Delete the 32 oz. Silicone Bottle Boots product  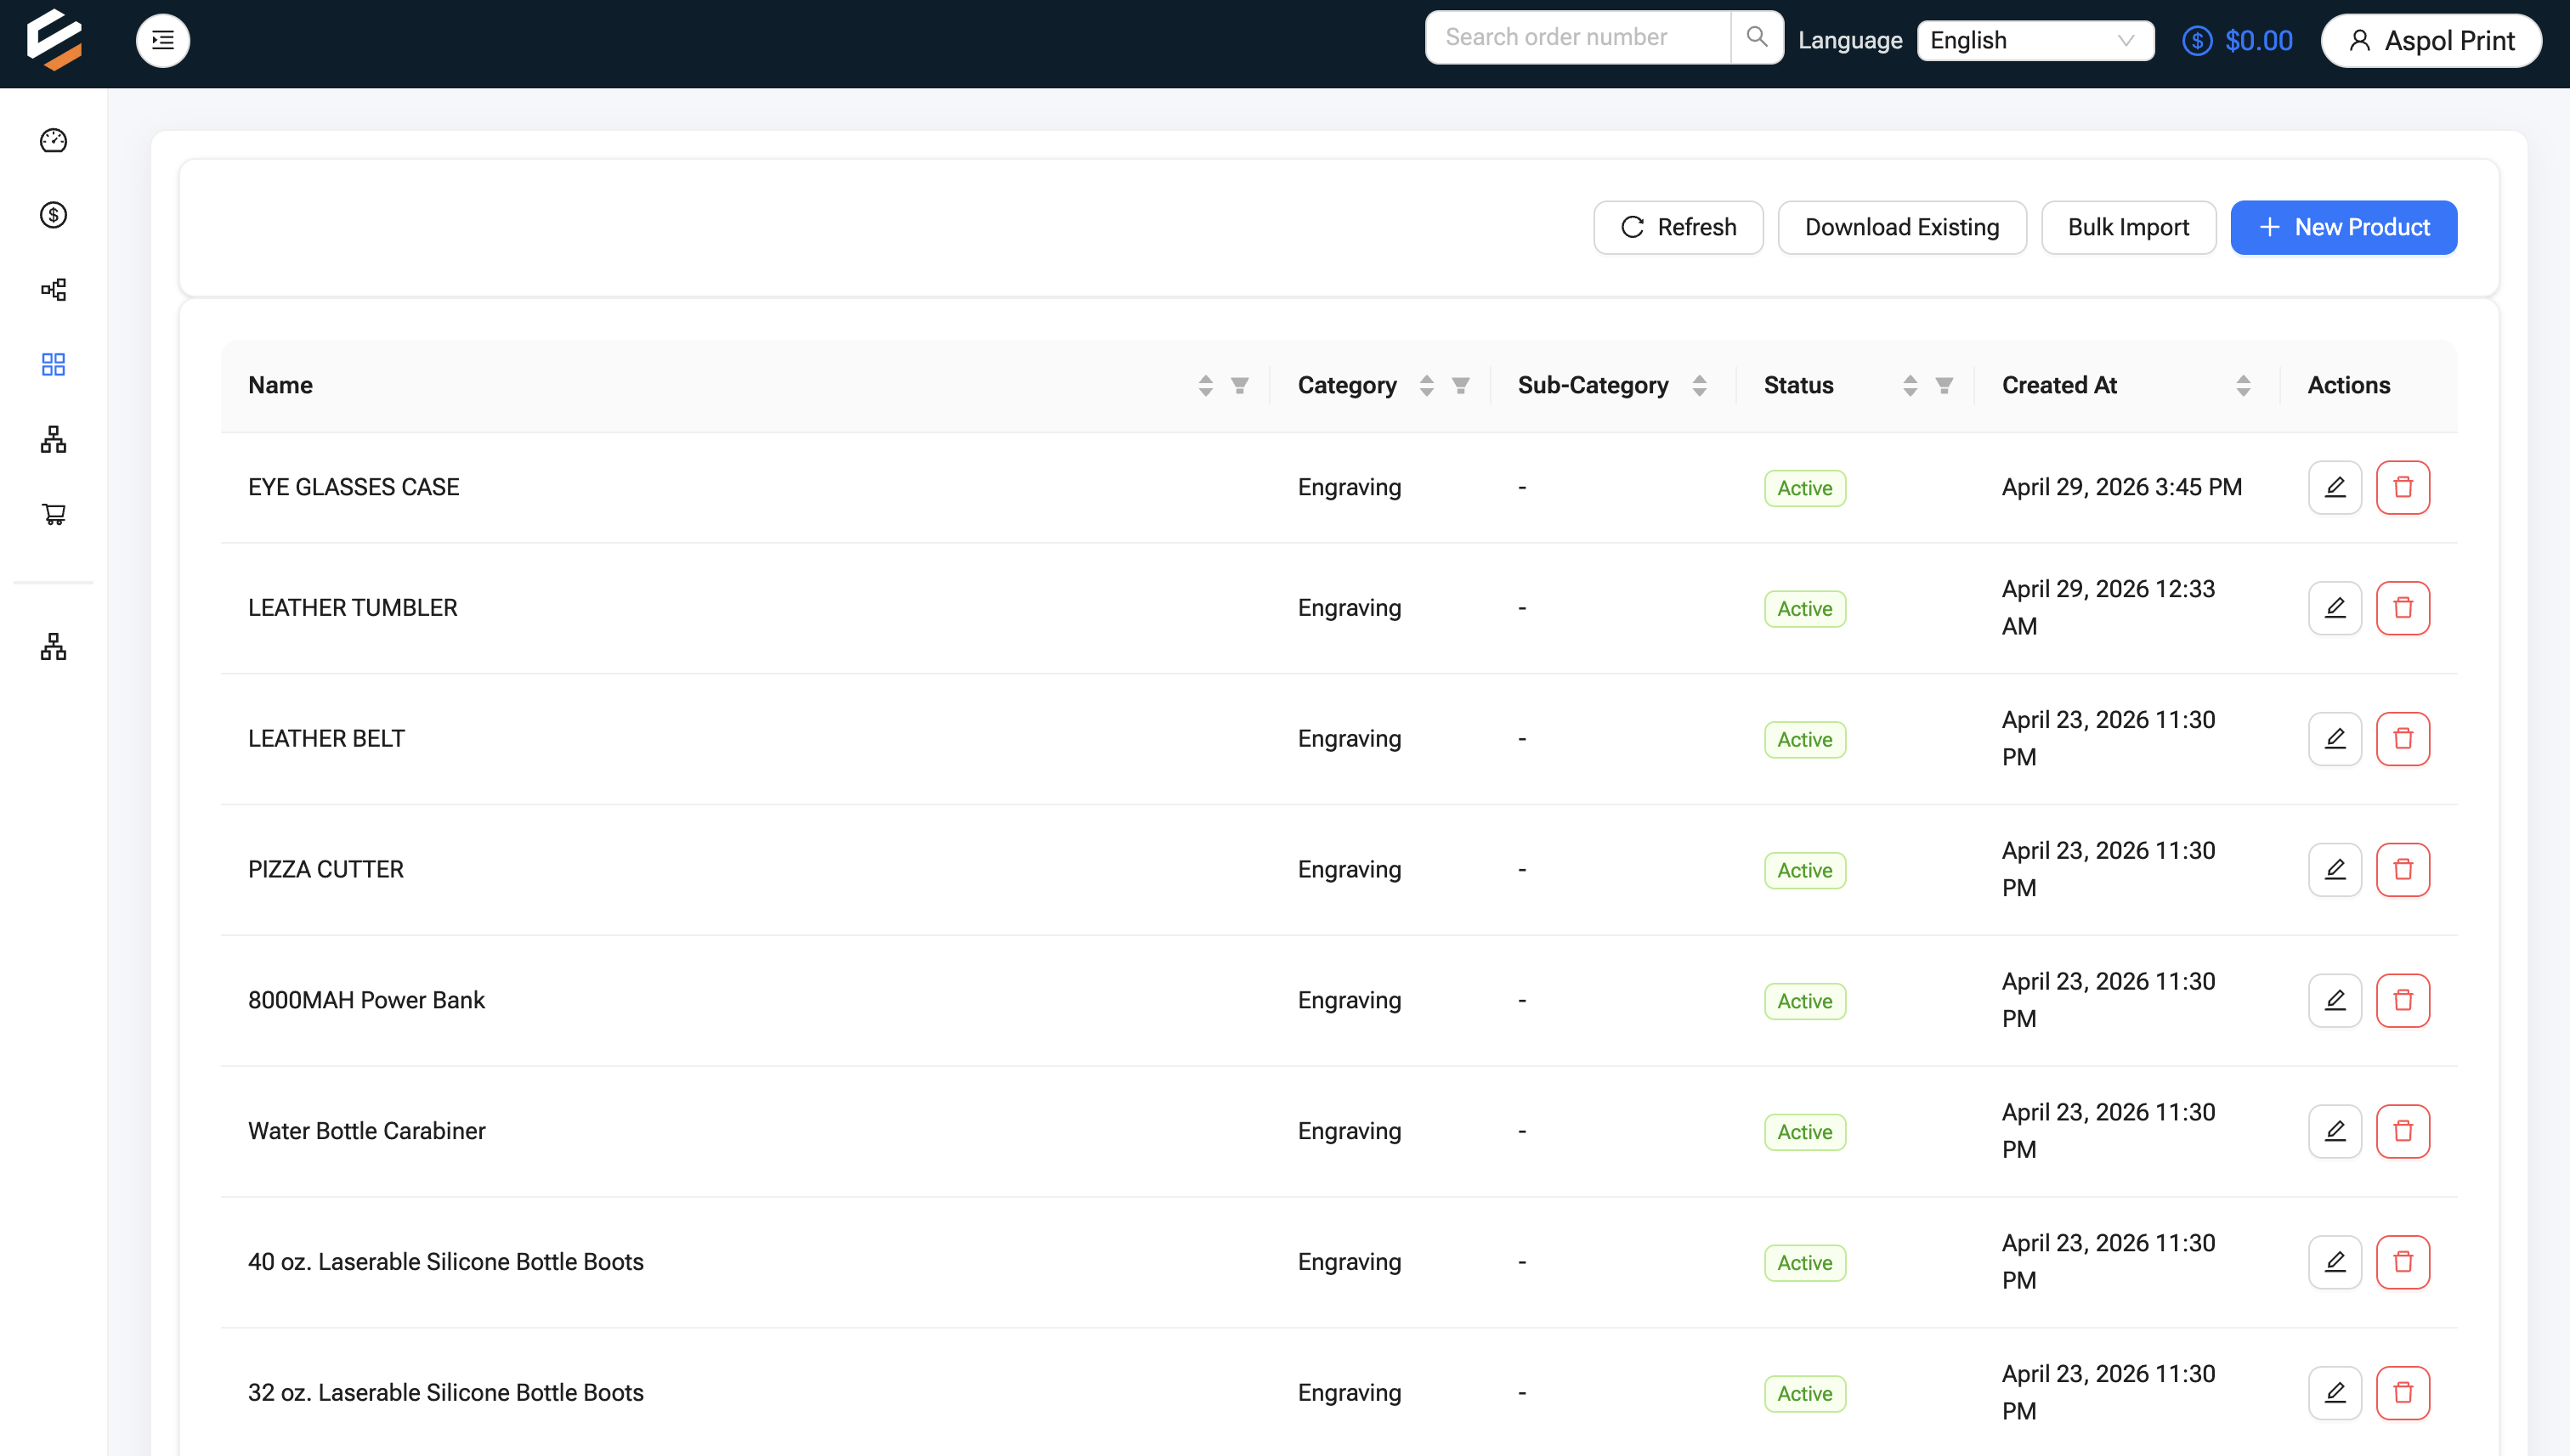pyautogui.click(x=2403, y=1393)
